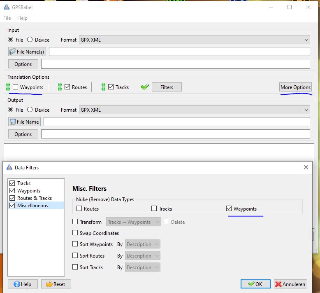Open the Filters button
320x293 pixels.
[x=167, y=87]
